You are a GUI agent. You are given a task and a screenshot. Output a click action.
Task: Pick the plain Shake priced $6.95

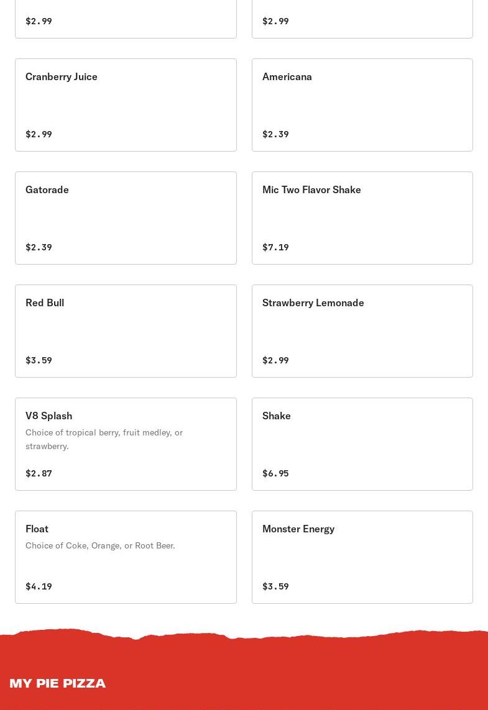click(x=362, y=444)
